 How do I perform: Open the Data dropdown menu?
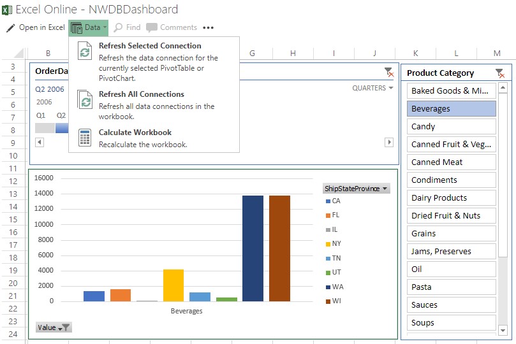coord(88,27)
